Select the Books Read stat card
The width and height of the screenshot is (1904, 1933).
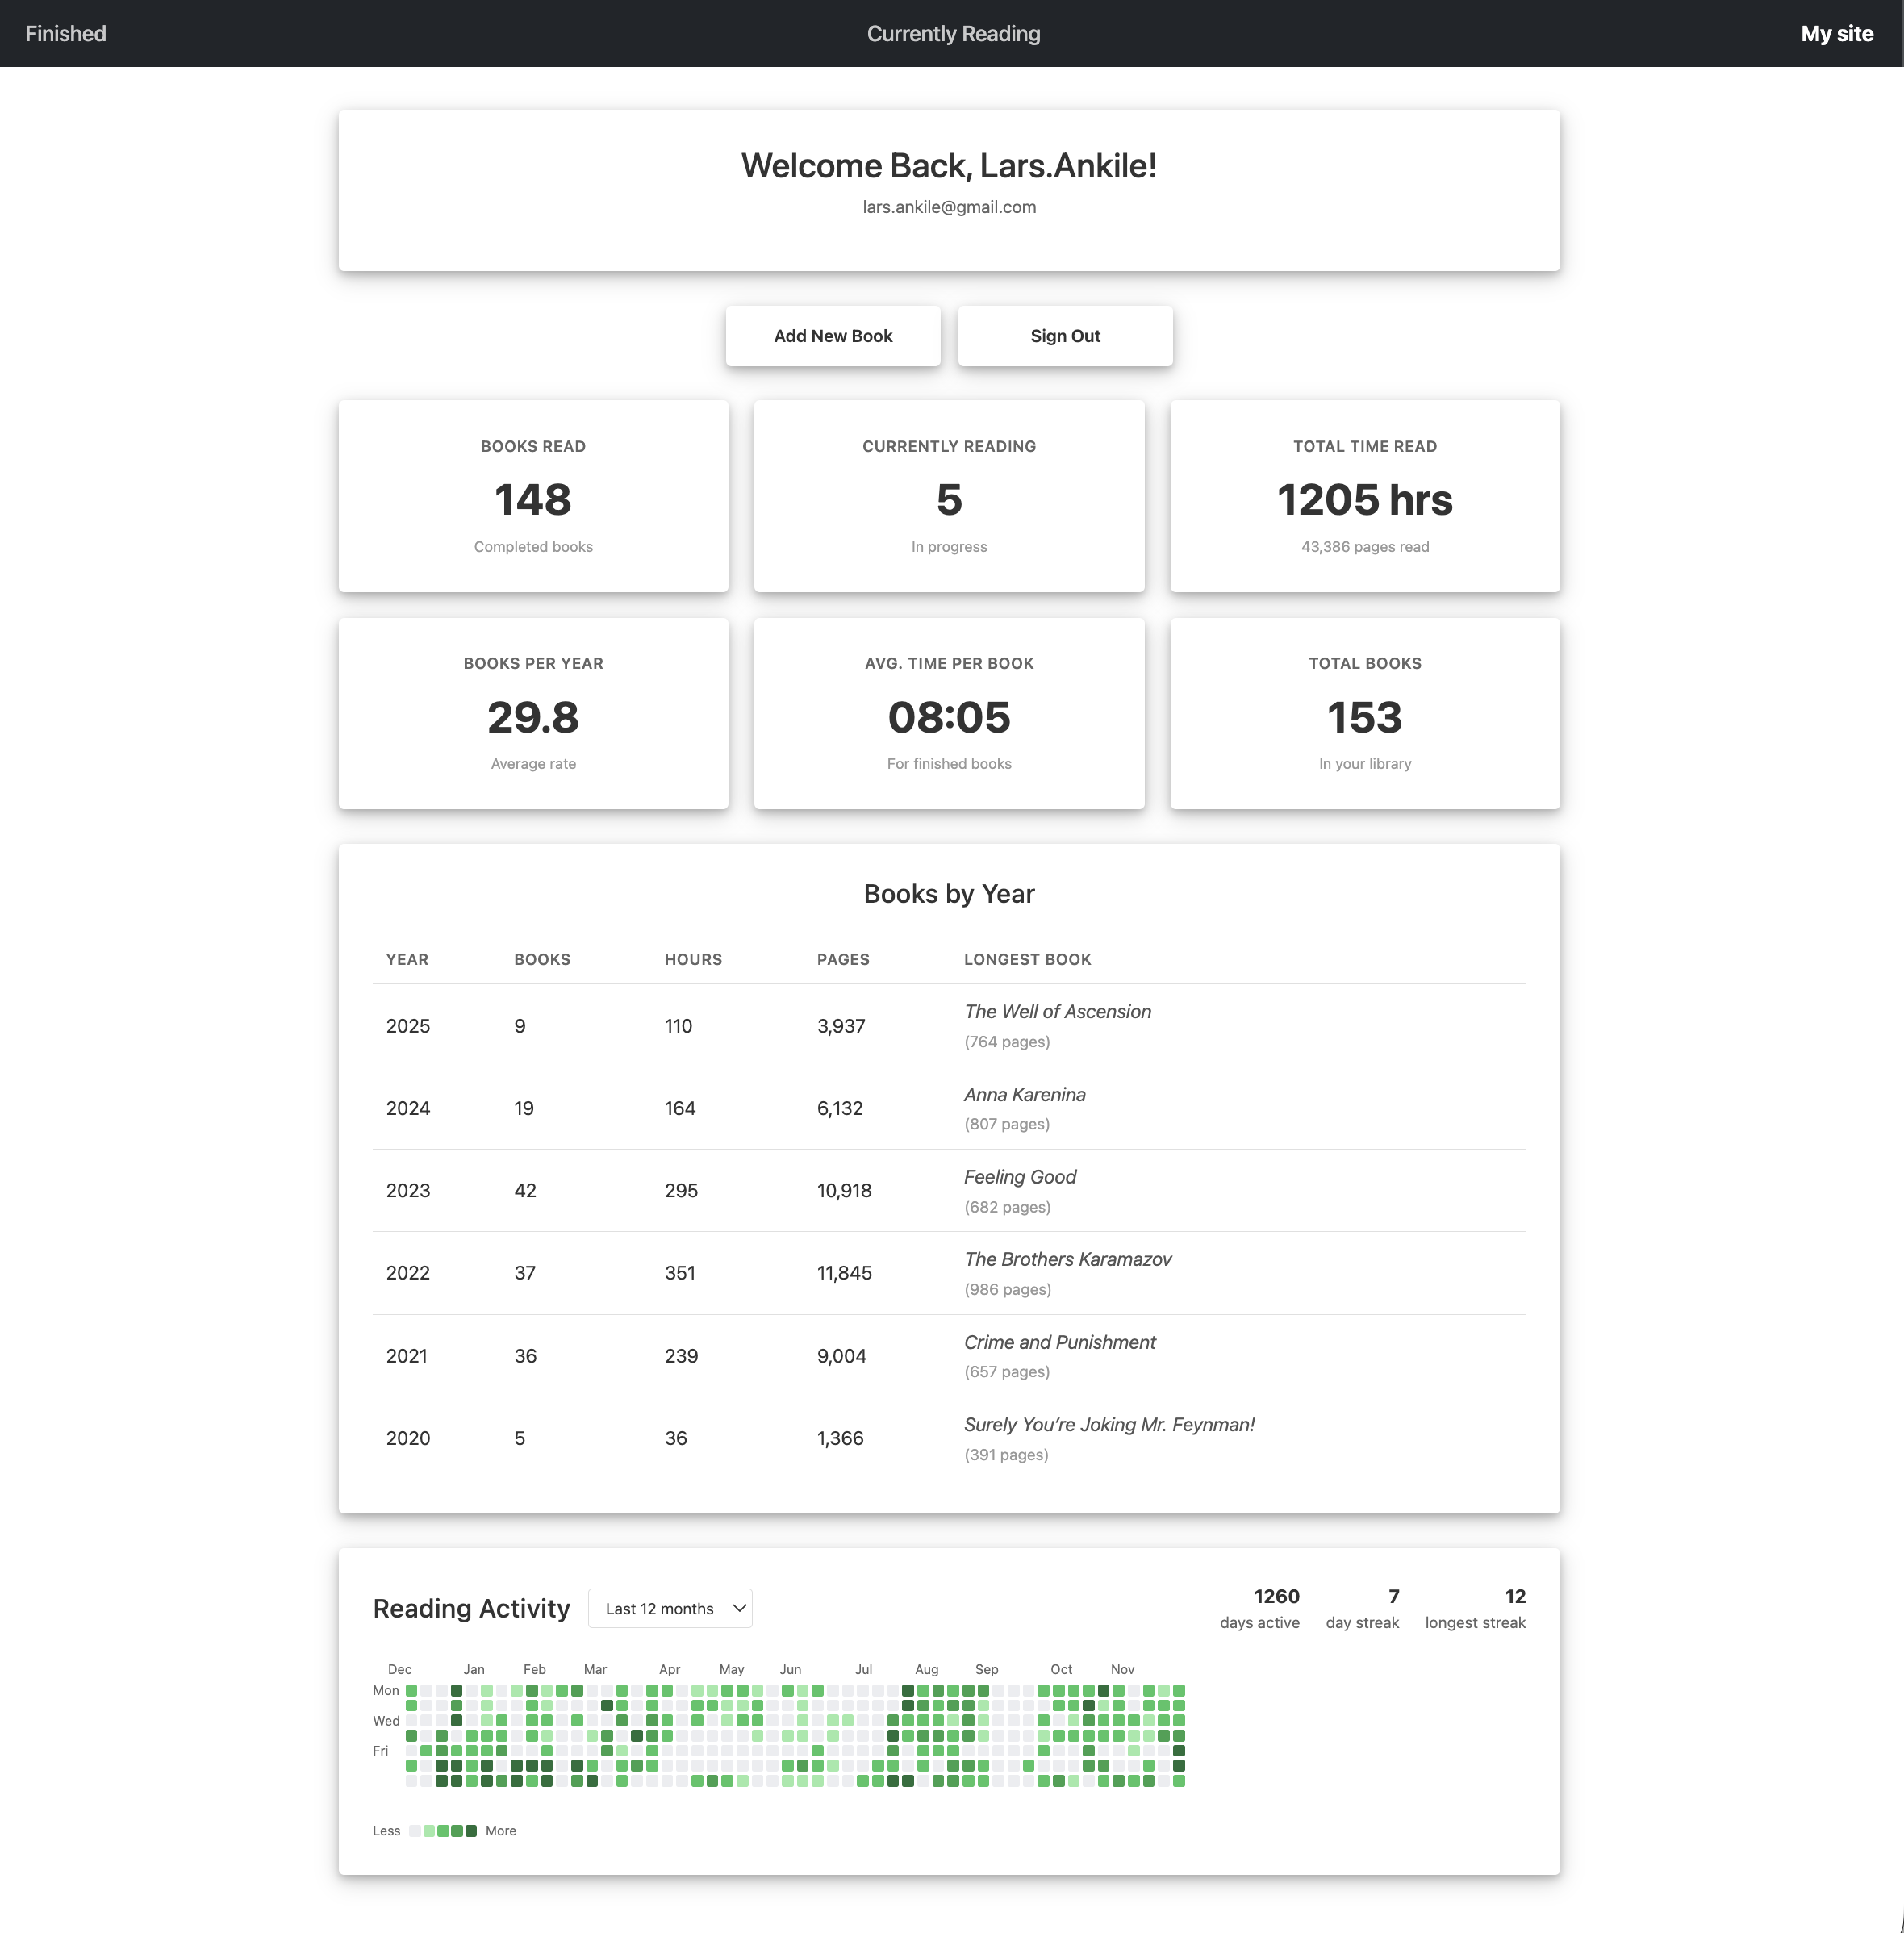point(533,496)
